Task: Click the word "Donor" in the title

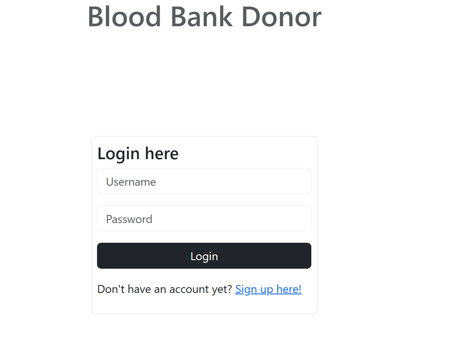Action: [x=281, y=17]
